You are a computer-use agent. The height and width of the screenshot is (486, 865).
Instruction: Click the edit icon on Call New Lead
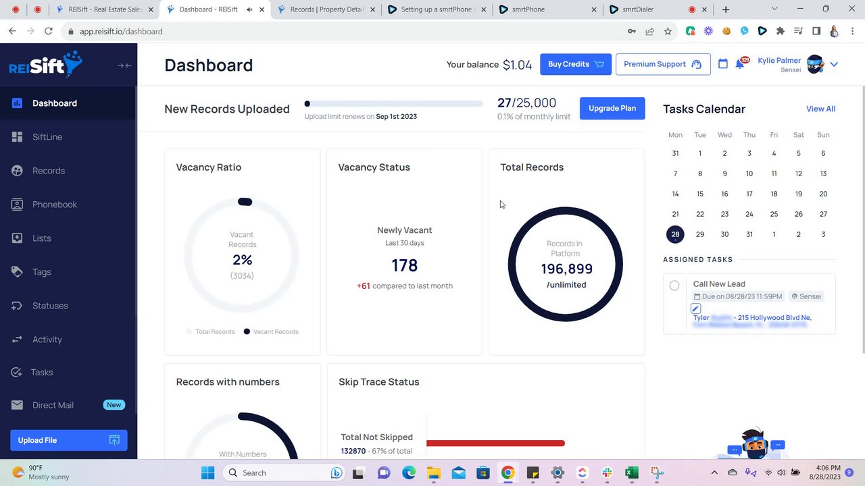(x=696, y=308)
